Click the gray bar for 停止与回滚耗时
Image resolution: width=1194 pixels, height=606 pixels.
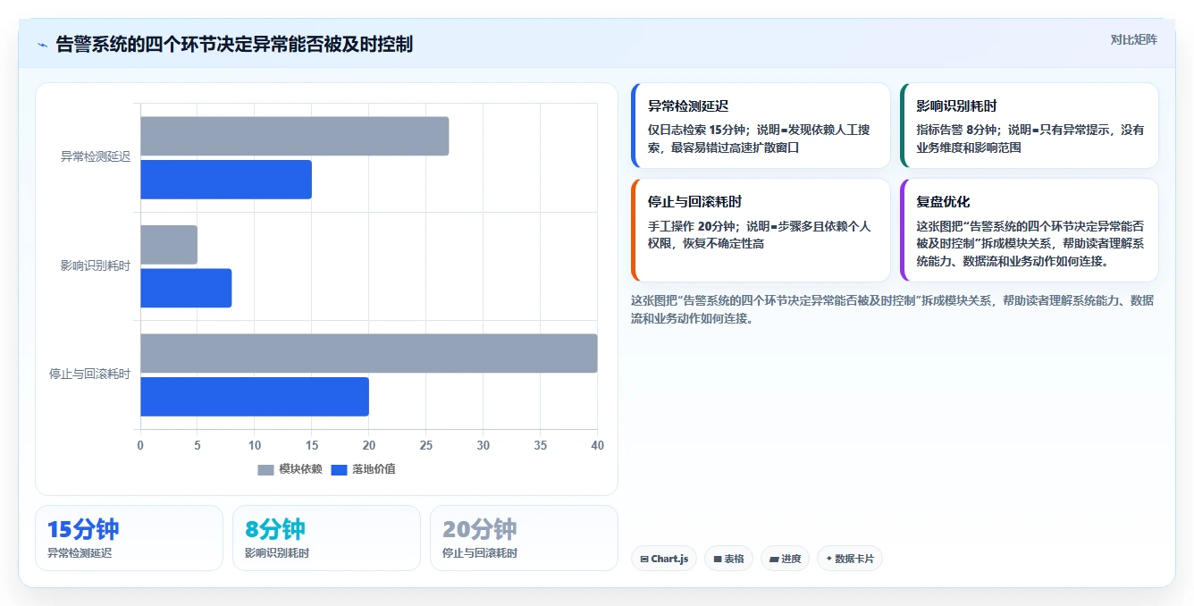click(368, 353)
